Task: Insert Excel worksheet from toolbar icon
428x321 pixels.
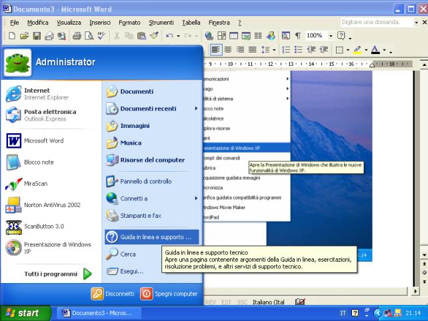Action: click(246, 36)
